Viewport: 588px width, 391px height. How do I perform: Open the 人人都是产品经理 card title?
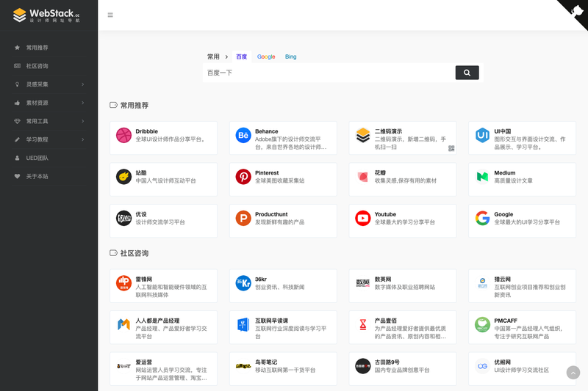pyautogui.click(x=157, y=321)
